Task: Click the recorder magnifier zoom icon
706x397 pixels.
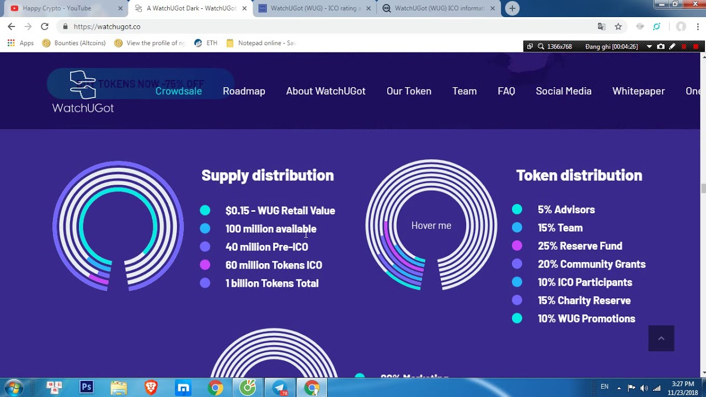Action: [541, 47]
